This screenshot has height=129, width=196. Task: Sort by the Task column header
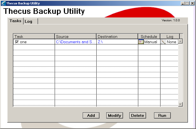click(34, 37)
